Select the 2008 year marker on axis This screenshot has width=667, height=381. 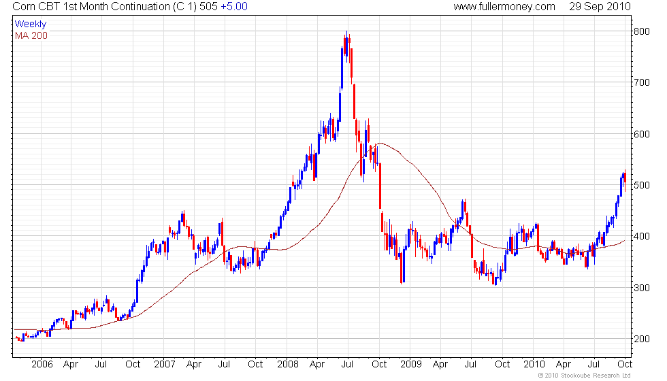(287, 365)
